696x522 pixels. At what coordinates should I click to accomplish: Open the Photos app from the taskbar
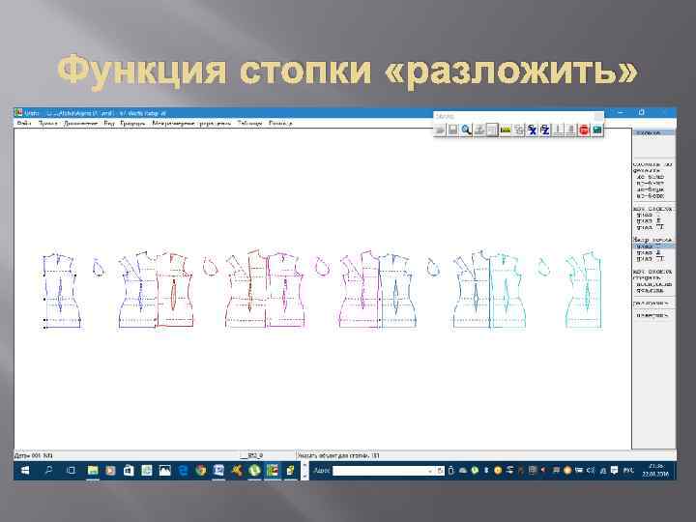(164, 470)
